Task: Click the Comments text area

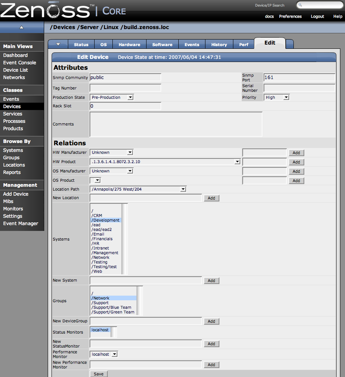Action: point(176,124)
